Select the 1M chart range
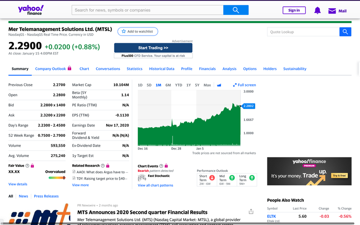 (x=158, y=85)
